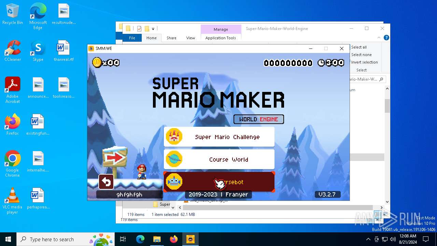Click the V3.2.7 version label

tap(327, 194)
